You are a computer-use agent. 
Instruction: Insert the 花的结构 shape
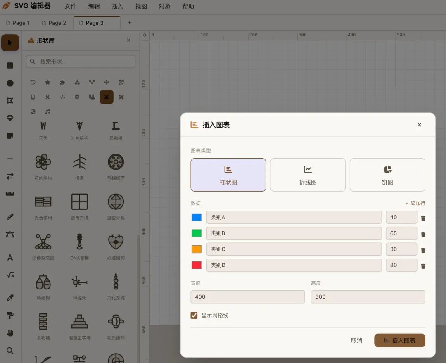43,167
